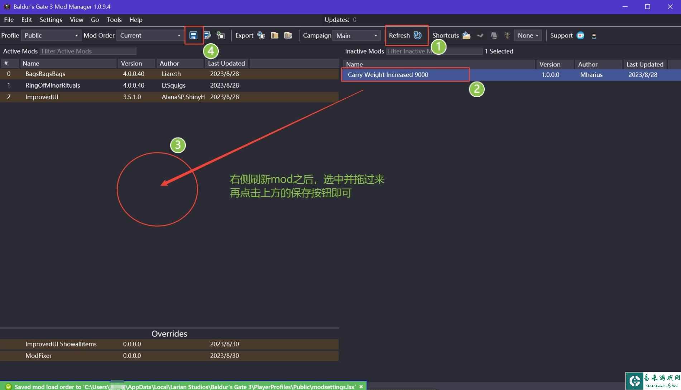The width and height of the screenshot is (681, 390).
Task: Select the RingOfMinorRituals mod row
Action: 169,85
